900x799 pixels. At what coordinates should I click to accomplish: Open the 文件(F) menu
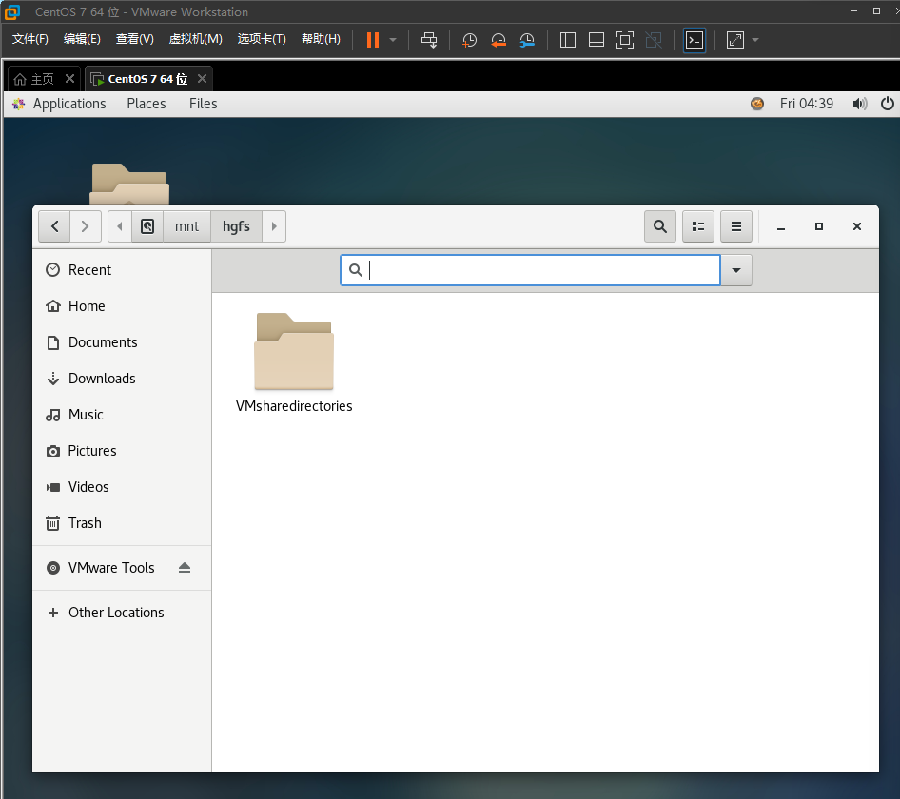point(29,38)
